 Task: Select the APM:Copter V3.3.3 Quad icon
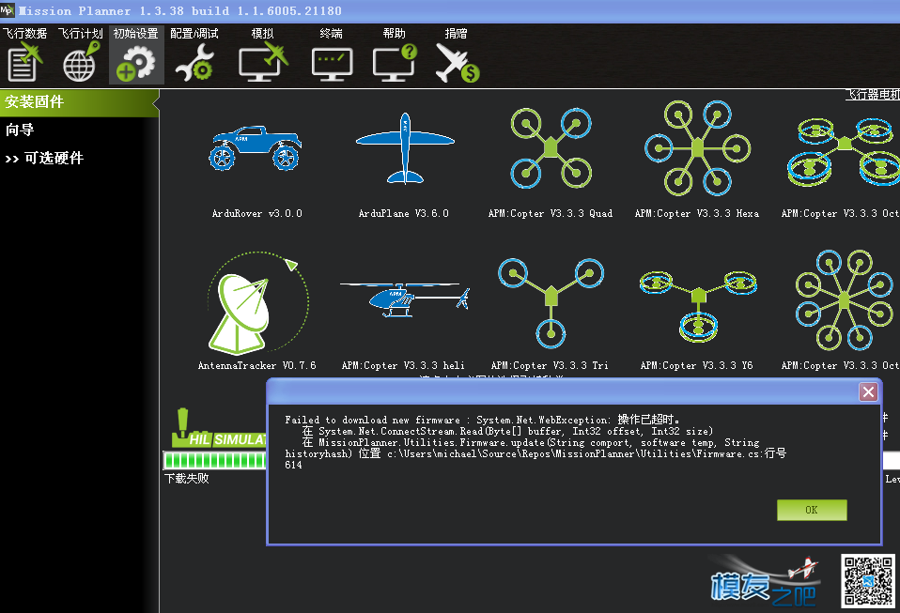[x=551, y=148]
